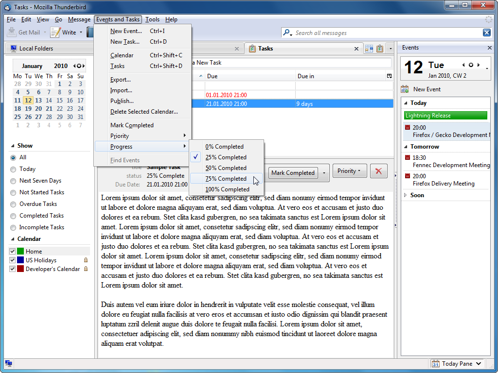Click the red X delete task button
Screen dimensions: 498x373
pyautogui.click(x=378, y=171)
